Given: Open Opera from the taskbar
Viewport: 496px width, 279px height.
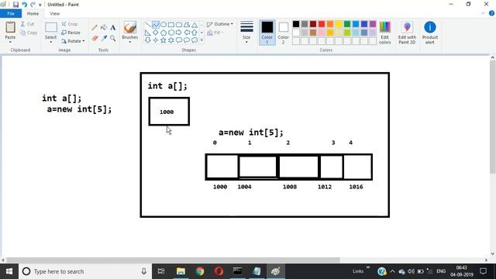Looking at the screenshot, I should 219,271.
